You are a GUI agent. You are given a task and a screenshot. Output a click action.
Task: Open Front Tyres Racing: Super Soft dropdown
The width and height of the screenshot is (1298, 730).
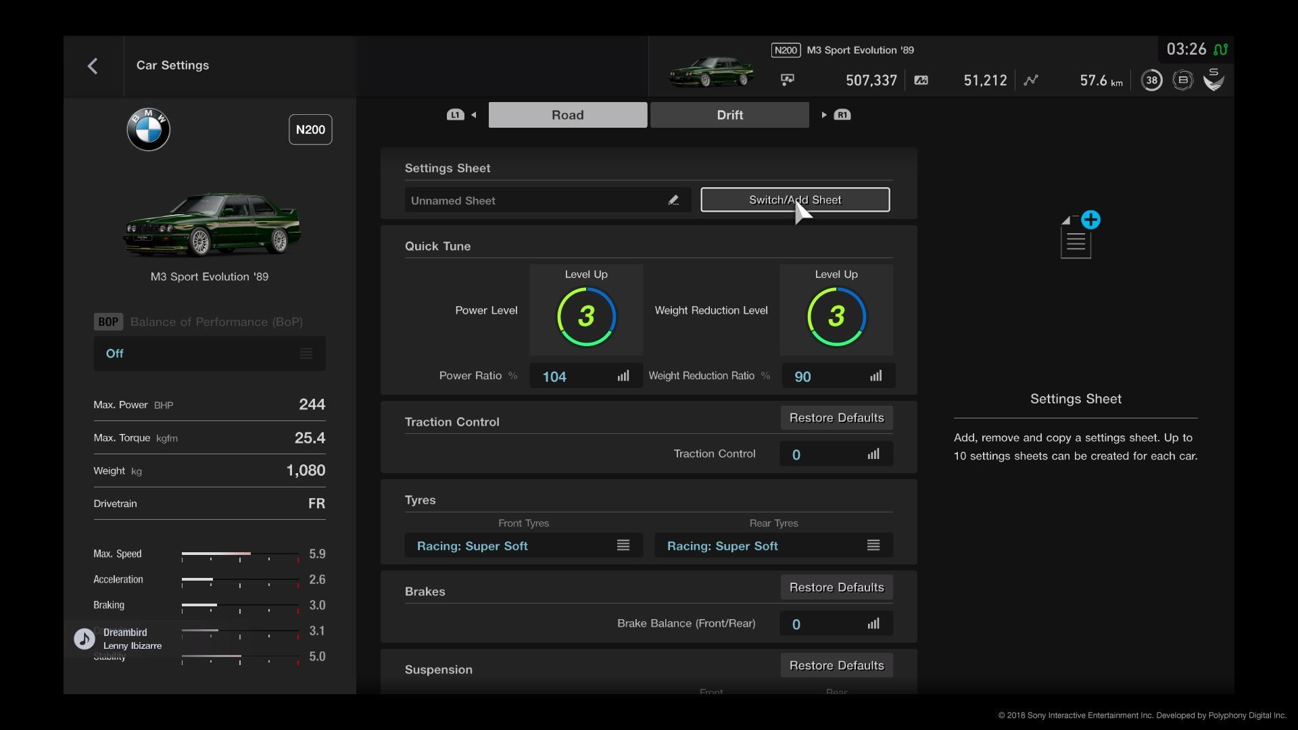click(523, 545)
